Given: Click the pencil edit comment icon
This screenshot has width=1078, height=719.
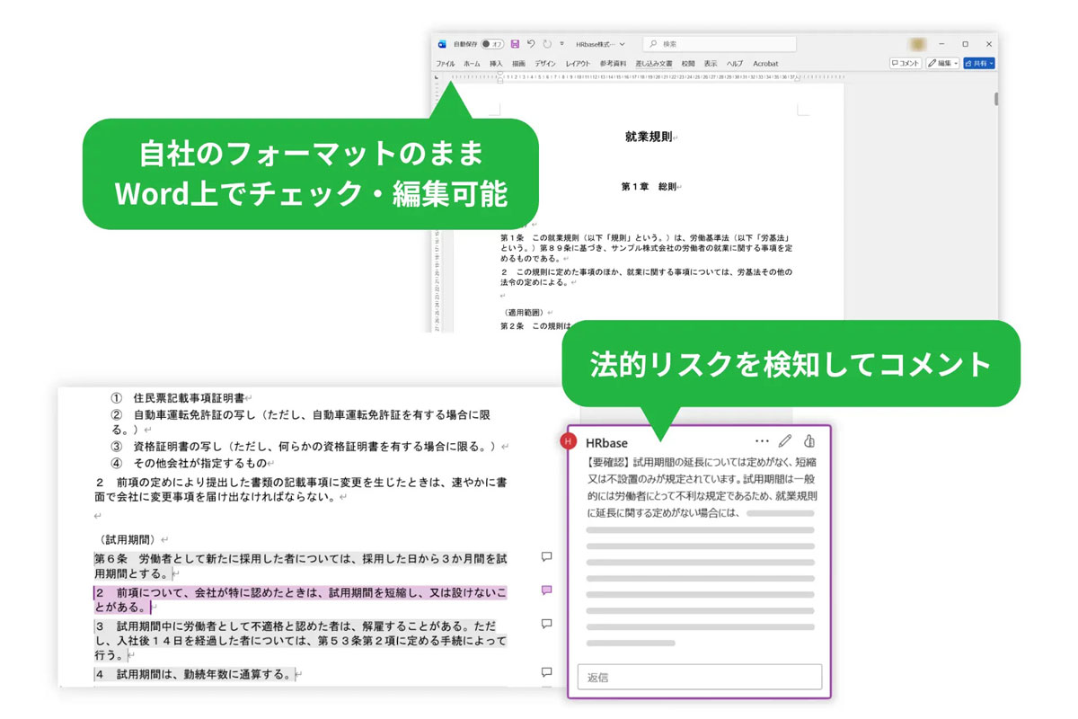Looking at the screenshot, I should point(785,441).
